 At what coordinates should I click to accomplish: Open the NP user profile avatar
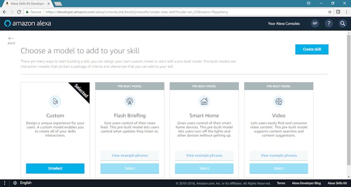tap(315, 24)
